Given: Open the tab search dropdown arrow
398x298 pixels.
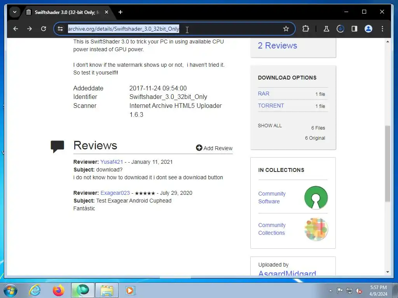Looking at the screenshot, I should tap(15, 12).
